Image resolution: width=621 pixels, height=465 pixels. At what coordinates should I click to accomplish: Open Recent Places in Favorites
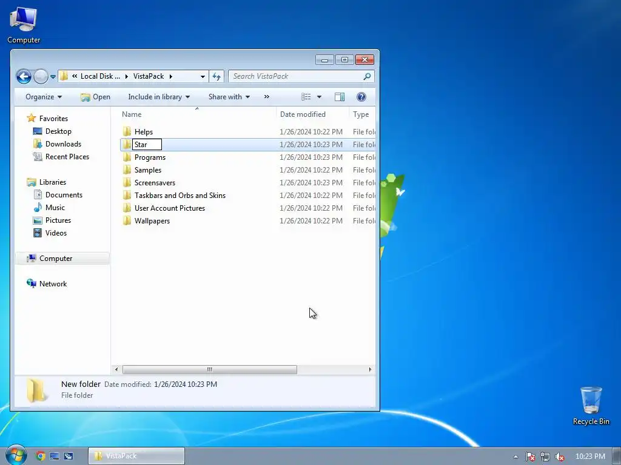(x=67, y=157)
